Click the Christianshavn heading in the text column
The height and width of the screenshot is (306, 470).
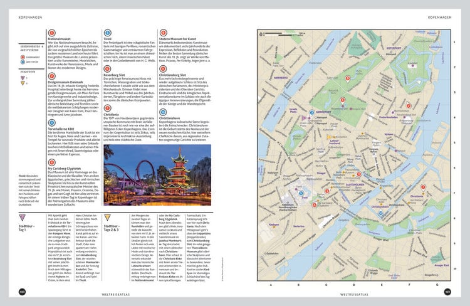tap(169, 119)
